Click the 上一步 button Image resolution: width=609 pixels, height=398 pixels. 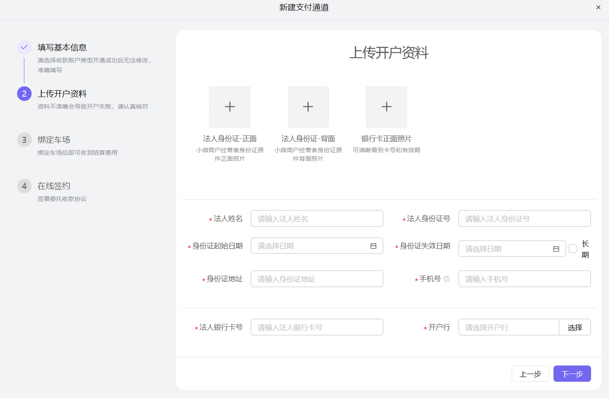[x=530, y=373]
